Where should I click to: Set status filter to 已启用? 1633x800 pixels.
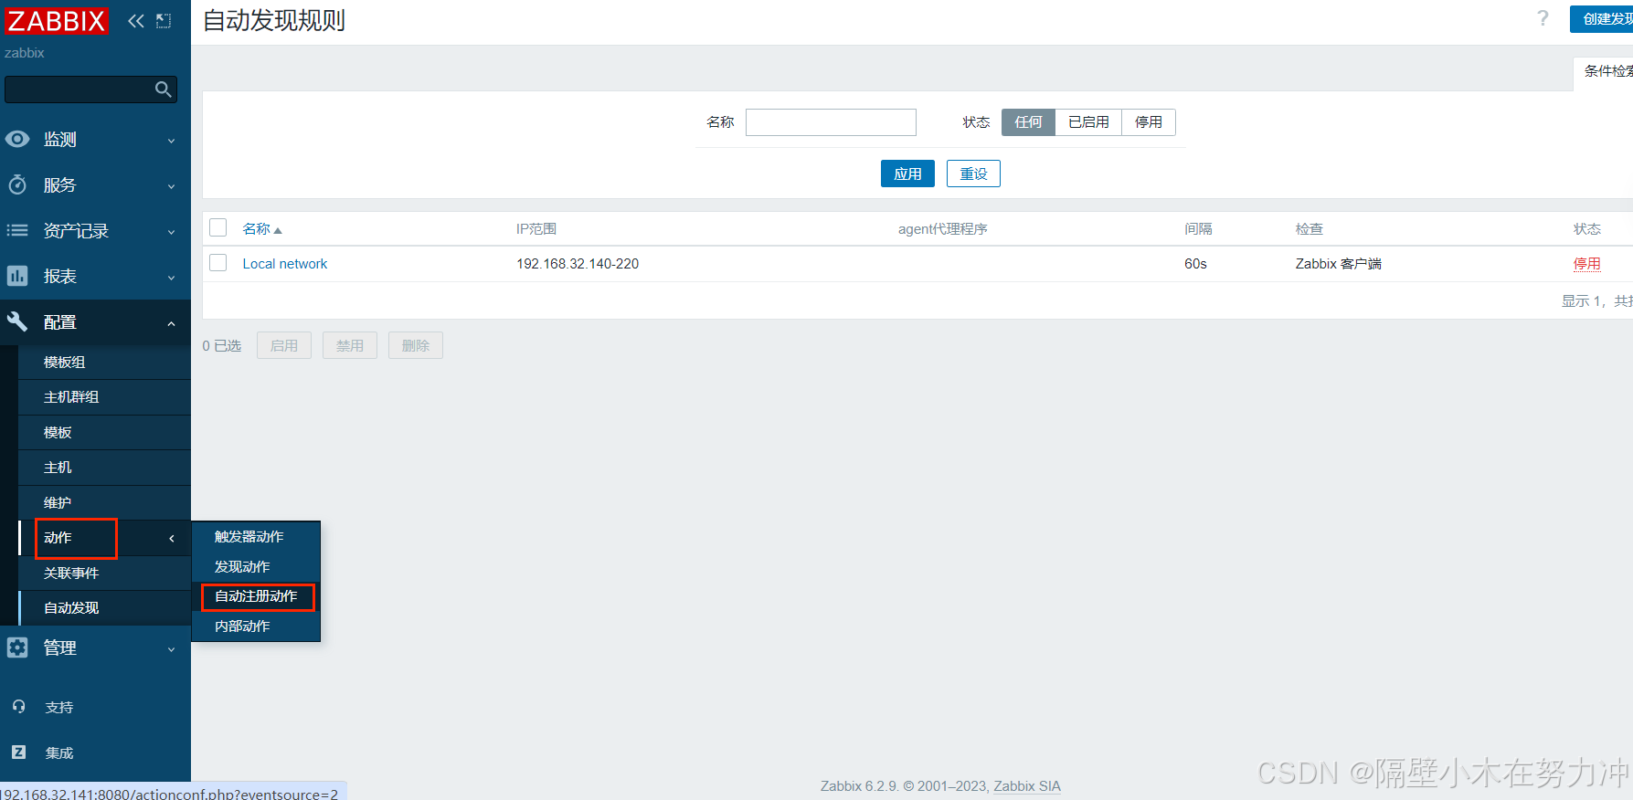1088,122
